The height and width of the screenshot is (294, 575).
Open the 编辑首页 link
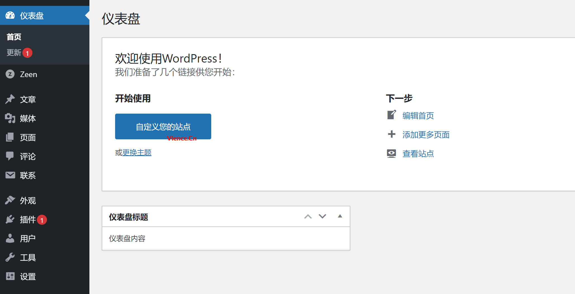click(x=418, y=116)
